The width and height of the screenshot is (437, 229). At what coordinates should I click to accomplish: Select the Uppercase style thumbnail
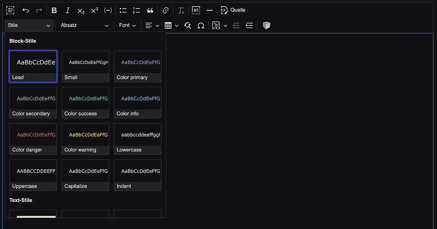tap(33, 175)
